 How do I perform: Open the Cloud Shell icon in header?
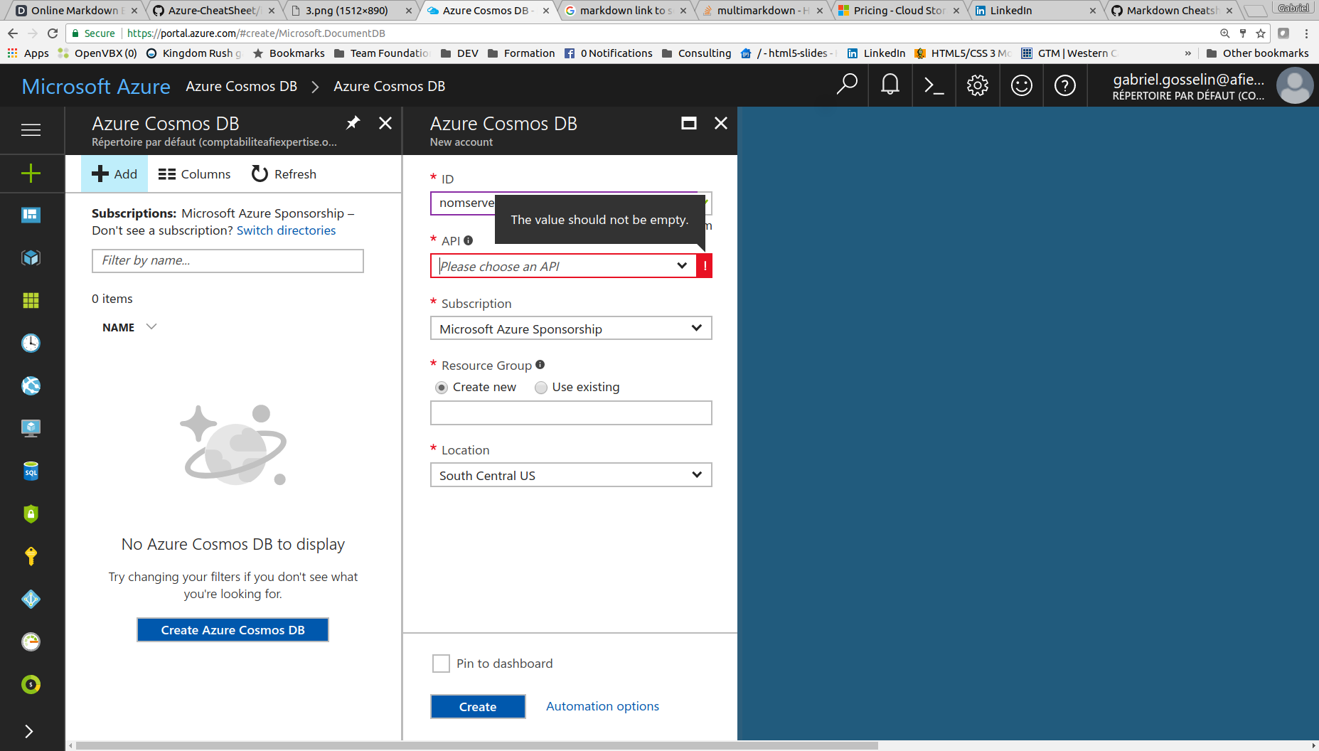[934, 85]
